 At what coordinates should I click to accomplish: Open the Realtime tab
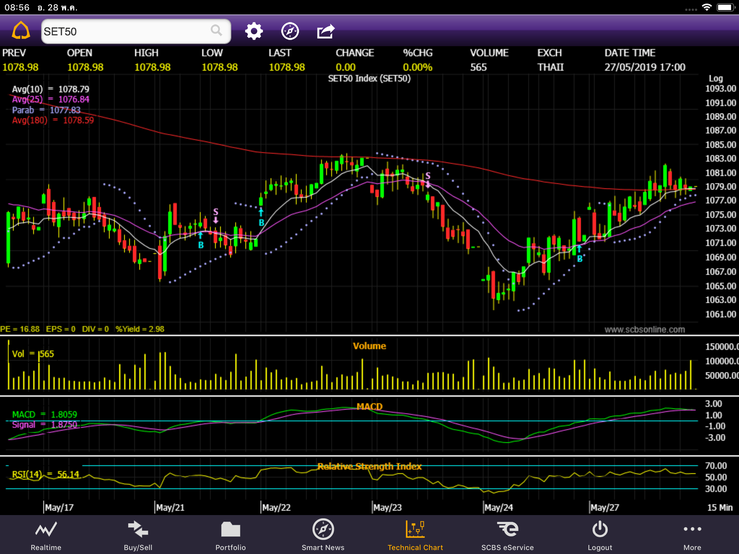pos(46,535)
